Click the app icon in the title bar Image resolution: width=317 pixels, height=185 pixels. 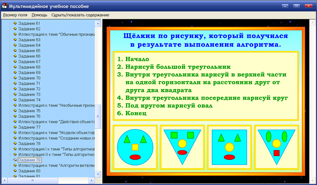5,6
